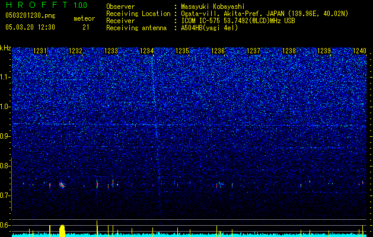Click the observer name Masayuki Kobayashi
The height and width of the screenshot is (237, 373).
(213, 7)
